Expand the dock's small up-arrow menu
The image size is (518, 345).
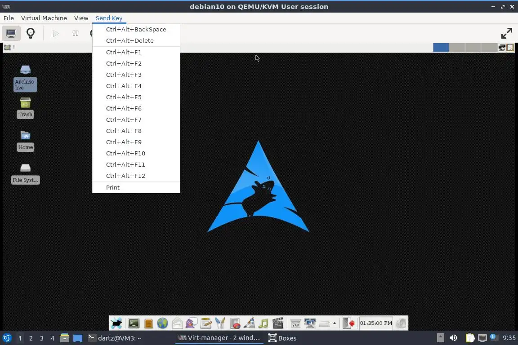coord(335,323)
